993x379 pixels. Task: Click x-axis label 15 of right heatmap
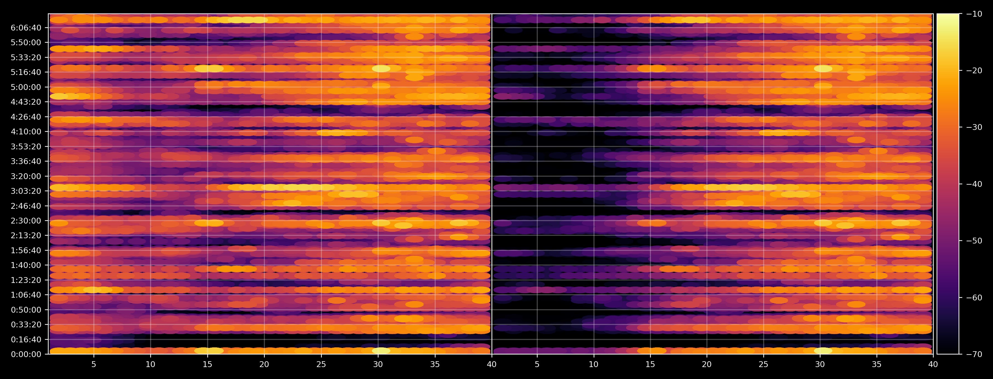[650, 364]
